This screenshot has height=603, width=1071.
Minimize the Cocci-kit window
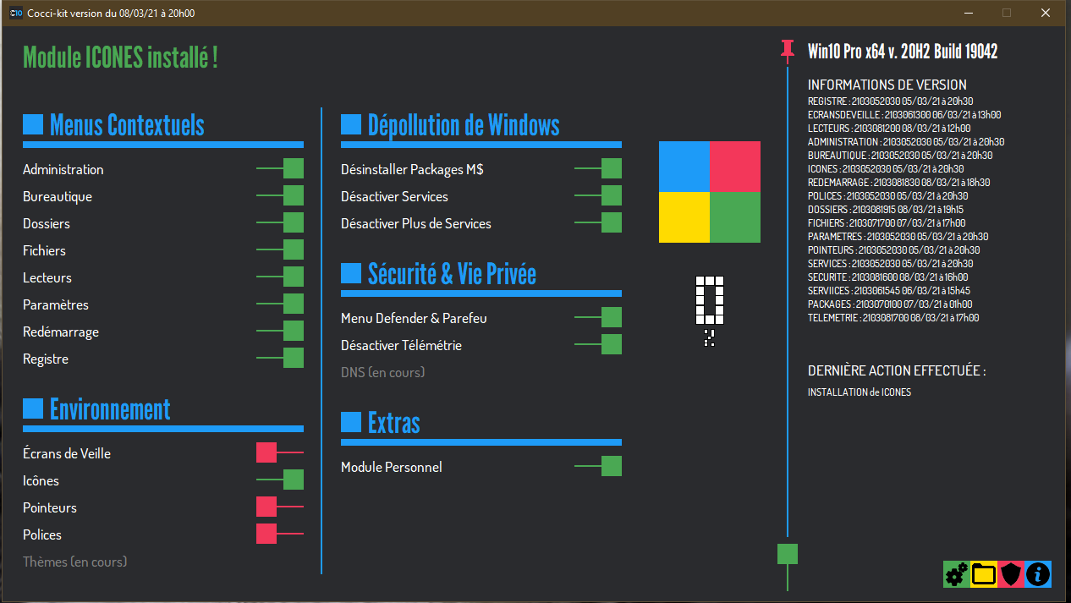pyautogui.click(x=968, y=13)
